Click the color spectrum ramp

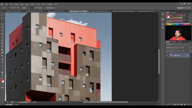tap(178, 24)
